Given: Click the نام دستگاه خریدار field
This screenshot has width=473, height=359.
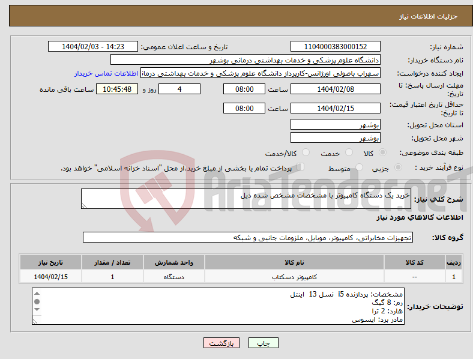Looking at the screenshot, I should tap(246, 59).
